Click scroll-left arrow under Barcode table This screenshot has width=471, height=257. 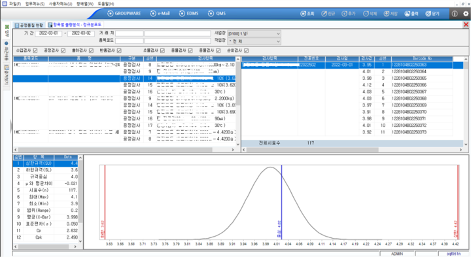[x=244, y=150]
